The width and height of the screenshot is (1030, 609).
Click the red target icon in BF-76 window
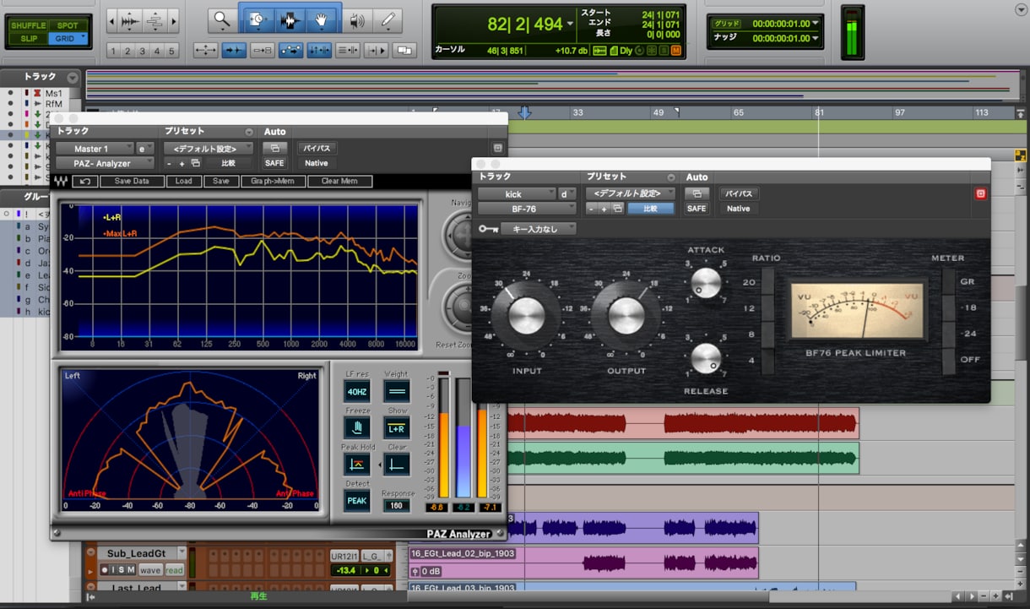pos(980,193)
